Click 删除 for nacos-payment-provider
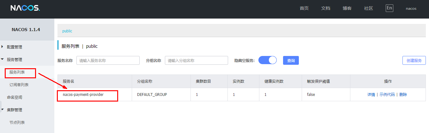Screen dimensions: 429x133 (x=403, y=94)
